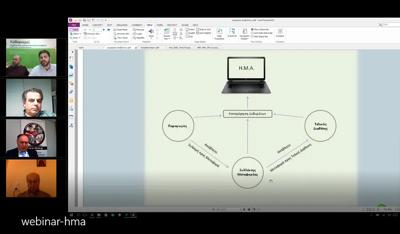Click next page arrow in status bar

point(244,209)
